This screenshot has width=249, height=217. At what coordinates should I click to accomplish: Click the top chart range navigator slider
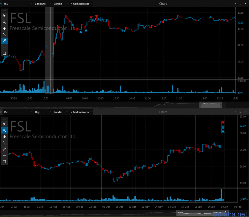pyautogui.click(x=211, y=105)
